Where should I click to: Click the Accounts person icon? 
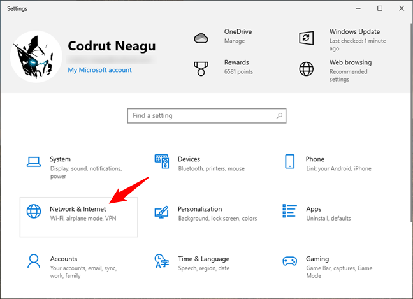pyautogui.click(x=34, y=261)
